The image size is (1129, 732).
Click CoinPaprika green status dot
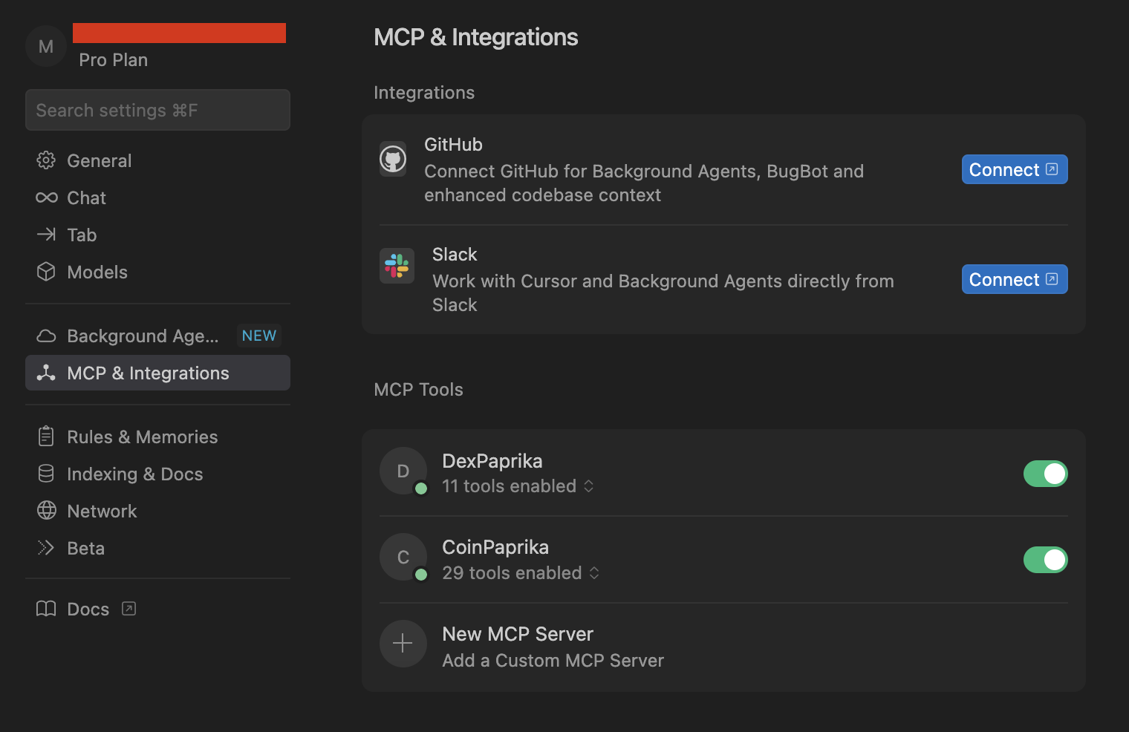coord(421,575)
